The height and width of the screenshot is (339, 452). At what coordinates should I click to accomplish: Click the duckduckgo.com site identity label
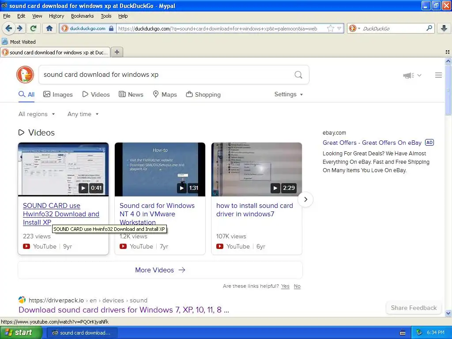point(88,28)
